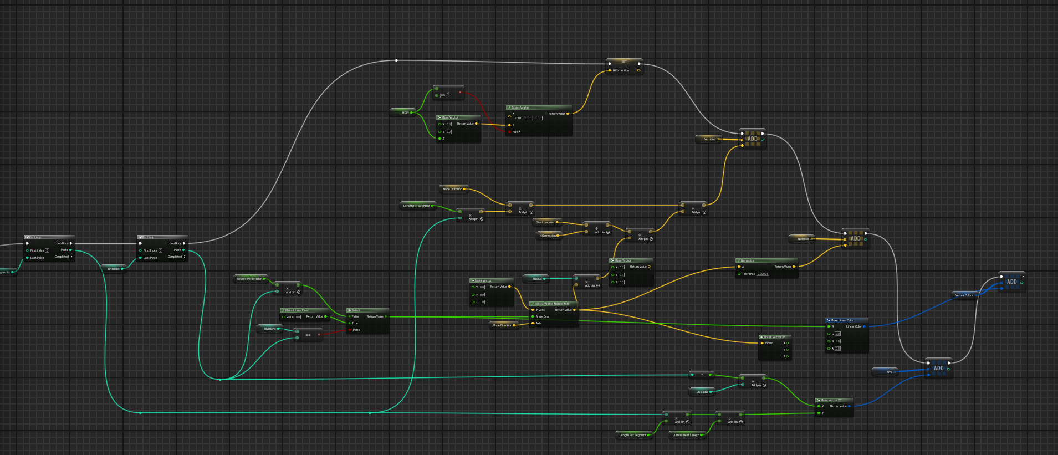Click the Select Vector node header
This screenshot has width=1058, height=455.
point(538,108)
